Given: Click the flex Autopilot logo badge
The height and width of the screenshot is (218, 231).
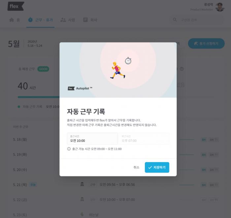Looking at the screenshot, I should [x=80, y=88].
